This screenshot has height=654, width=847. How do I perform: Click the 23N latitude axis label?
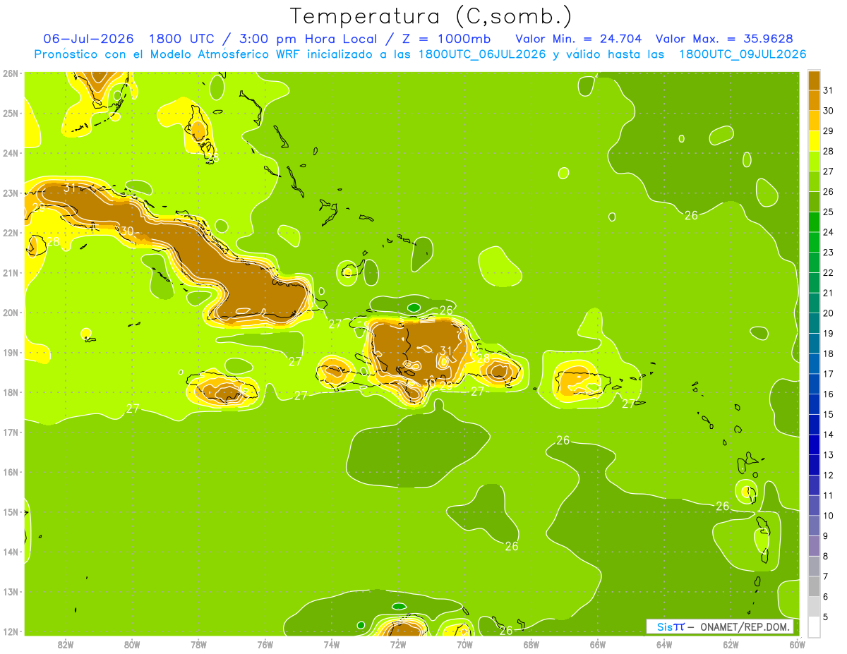point(11,193)
